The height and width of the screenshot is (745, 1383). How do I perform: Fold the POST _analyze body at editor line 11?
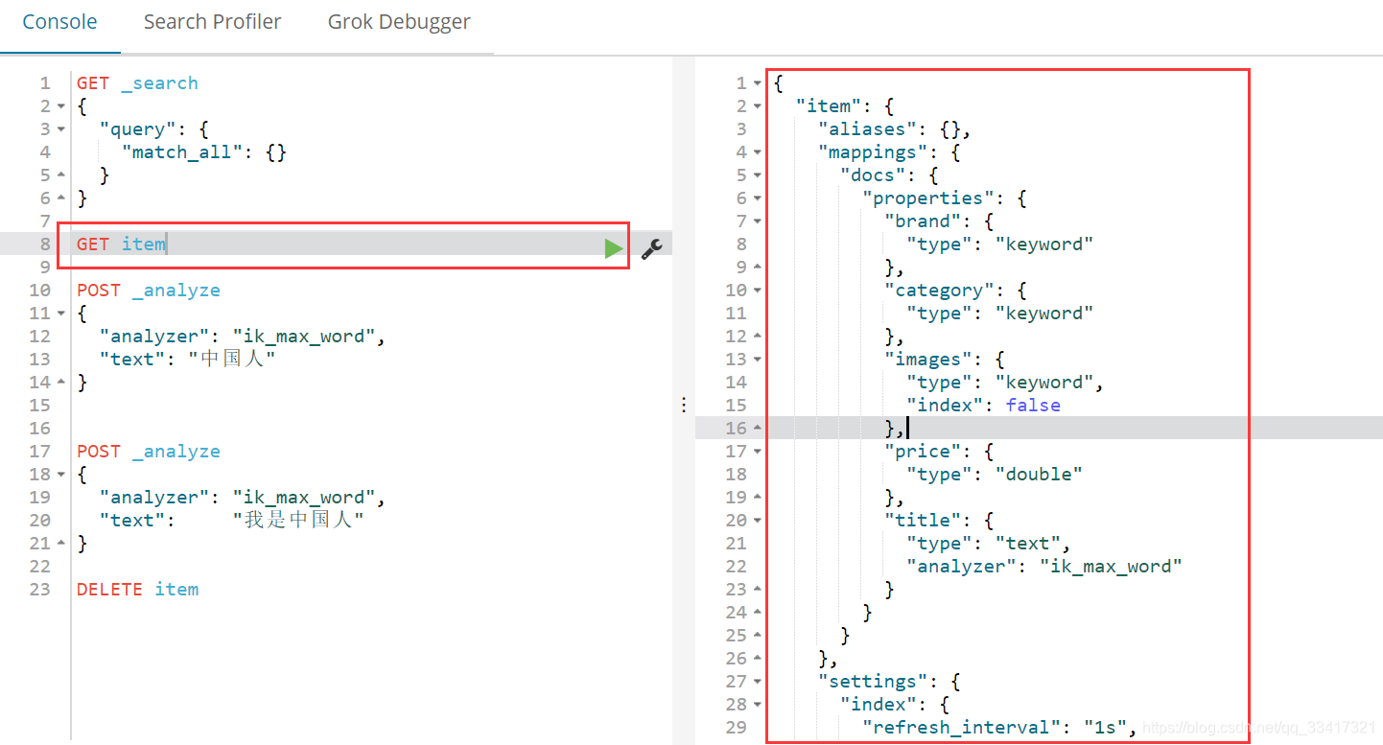tap(60, 314)
